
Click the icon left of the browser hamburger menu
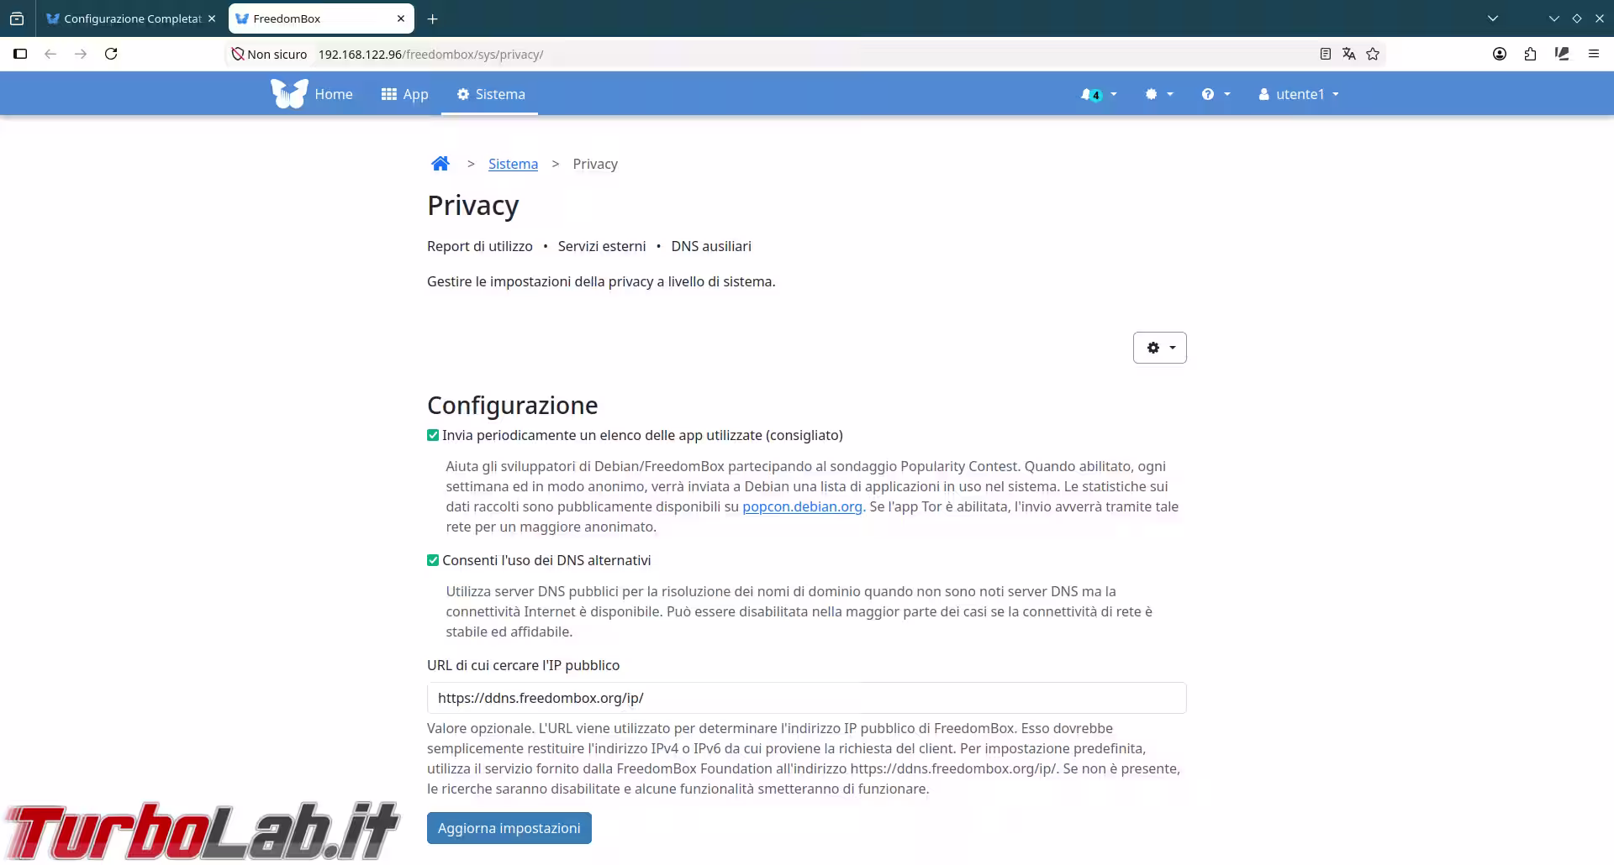point(1562,54)
